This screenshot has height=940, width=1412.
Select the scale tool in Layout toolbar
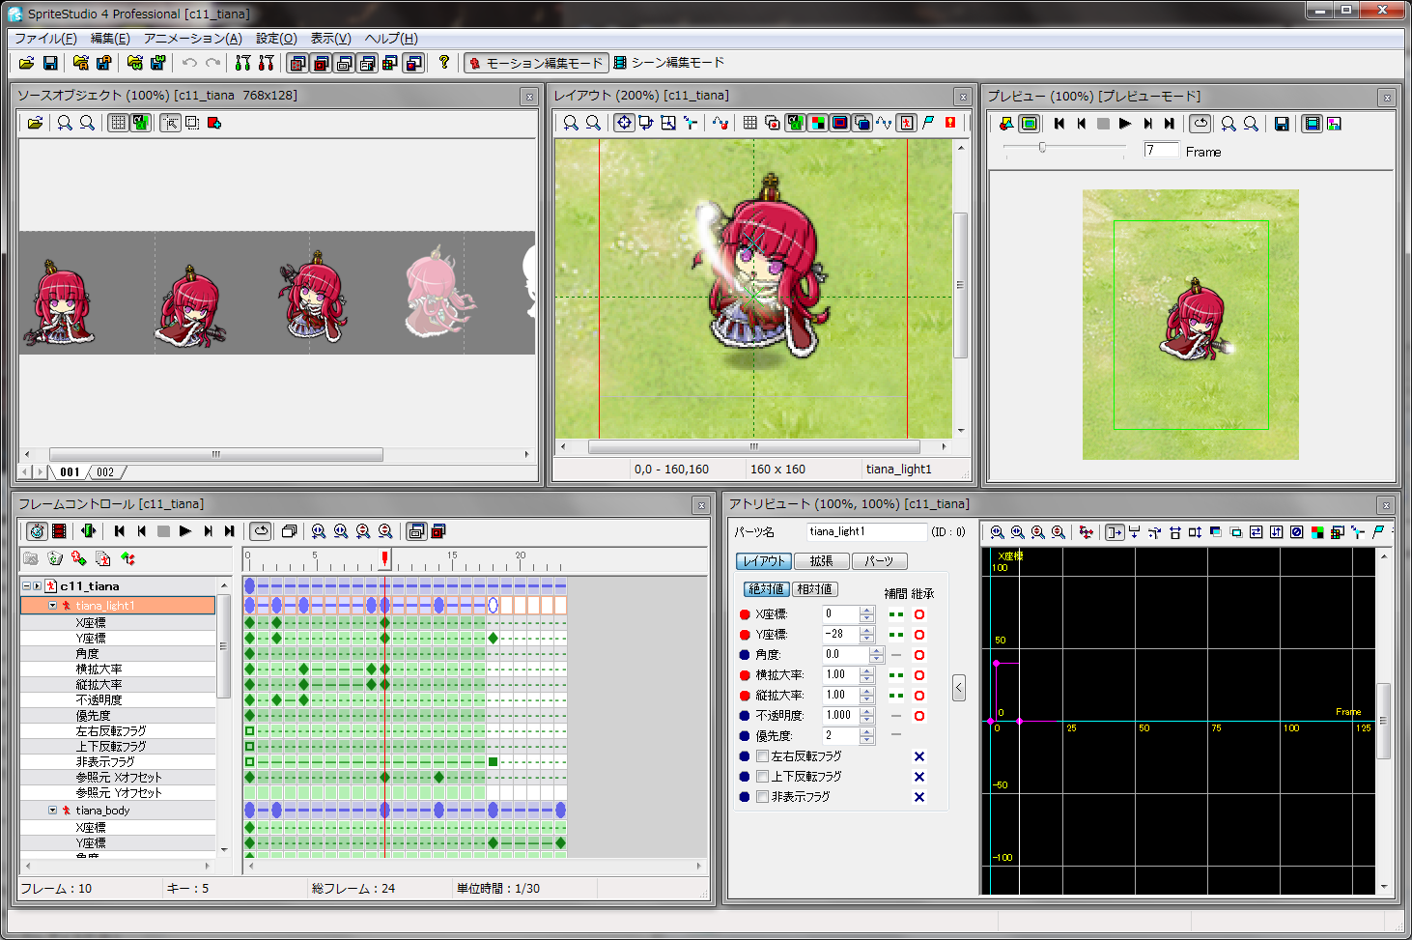click(668, 123)
